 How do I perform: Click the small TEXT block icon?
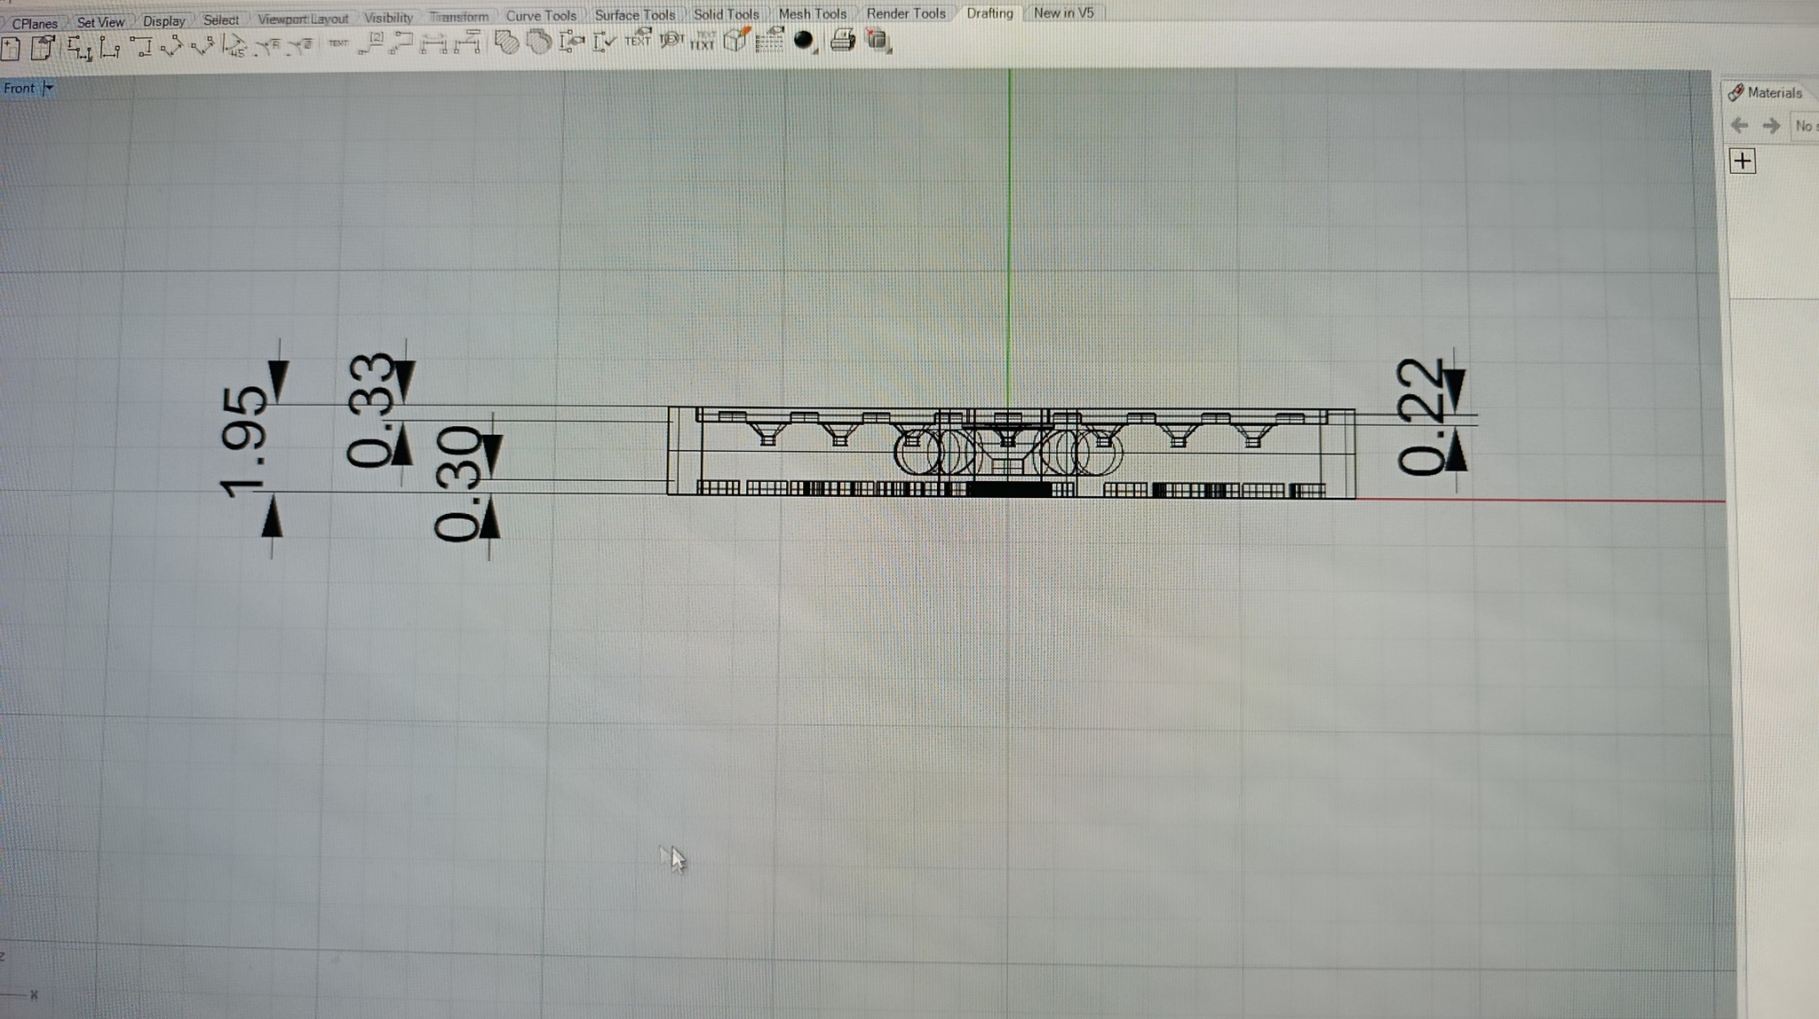(338, 43)
